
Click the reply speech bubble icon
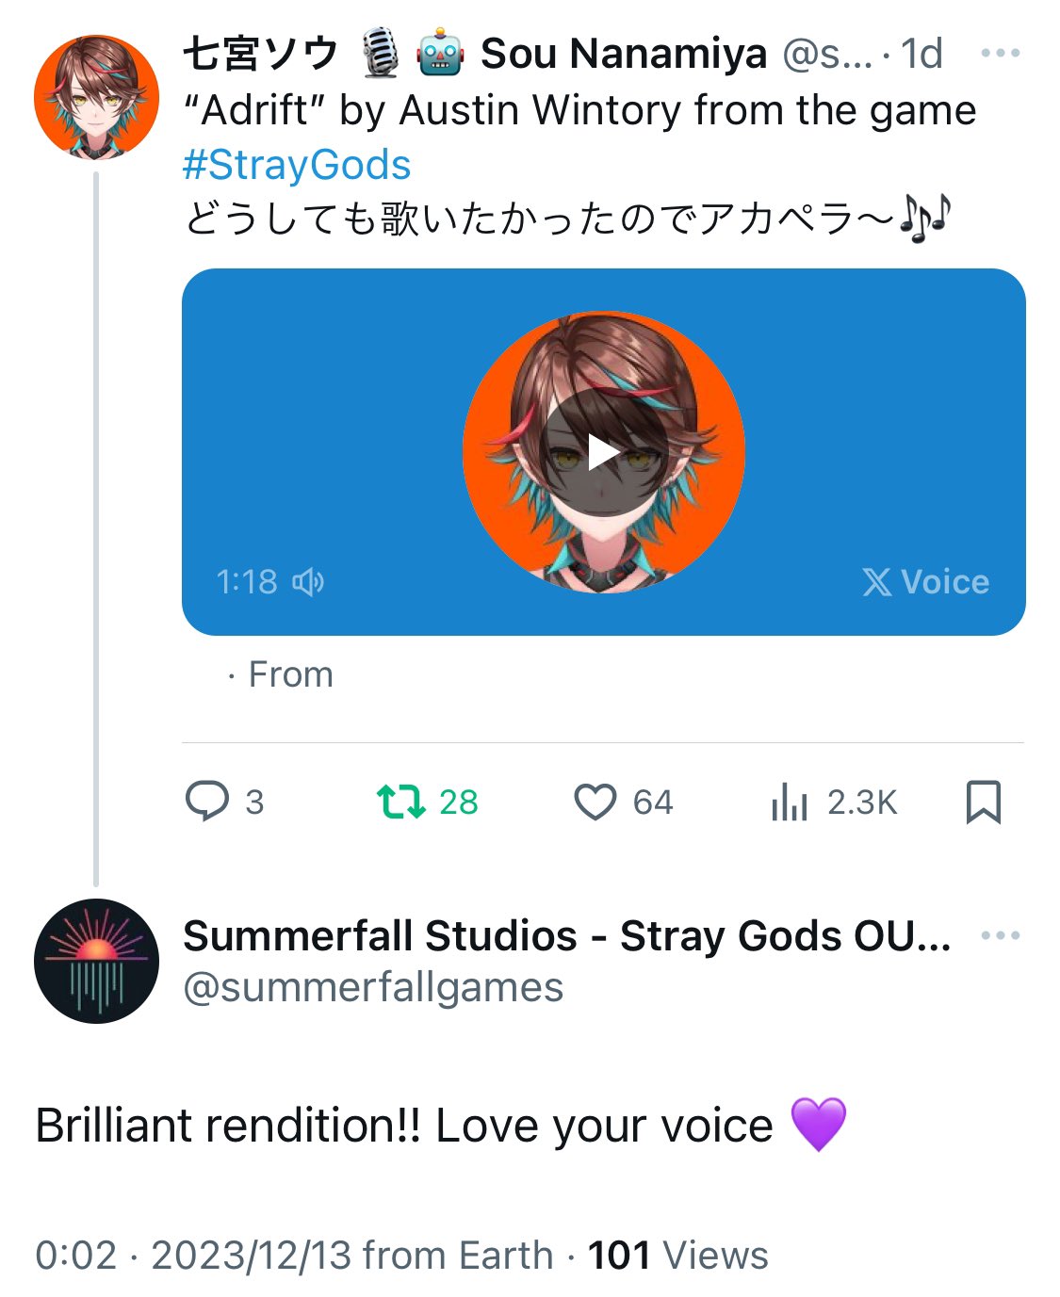207,802
